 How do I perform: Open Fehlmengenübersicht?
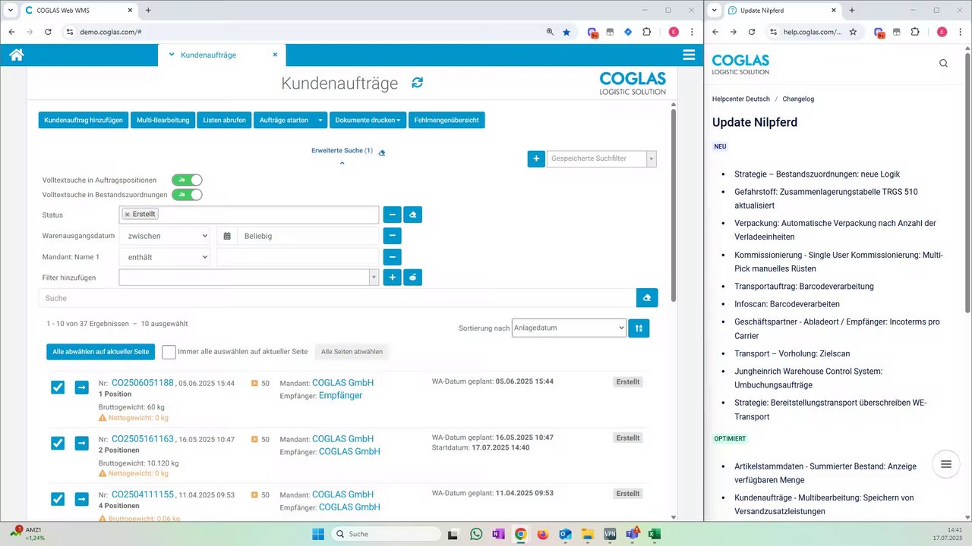(x=447, y=120)
